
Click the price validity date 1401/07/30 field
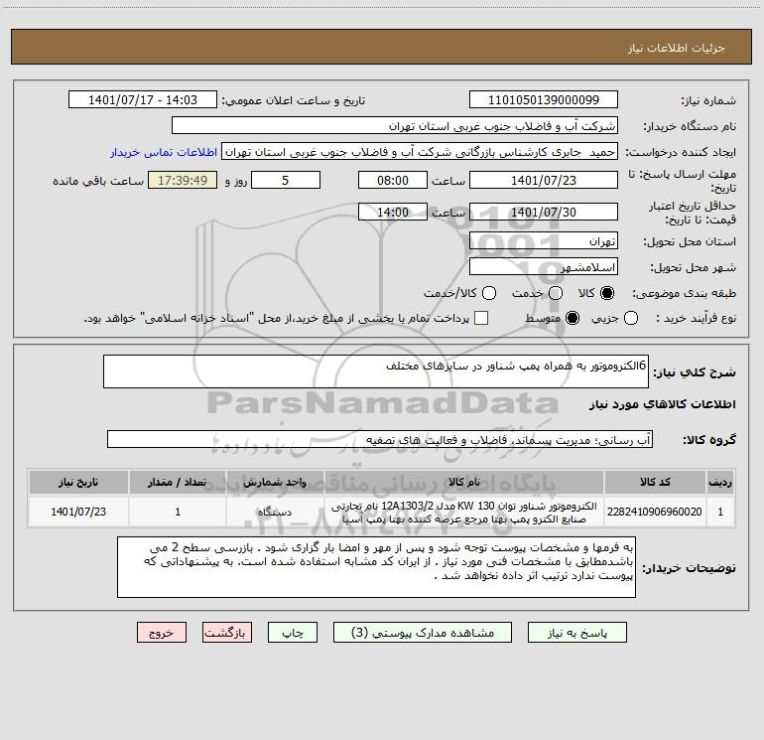tap(544, 212)
